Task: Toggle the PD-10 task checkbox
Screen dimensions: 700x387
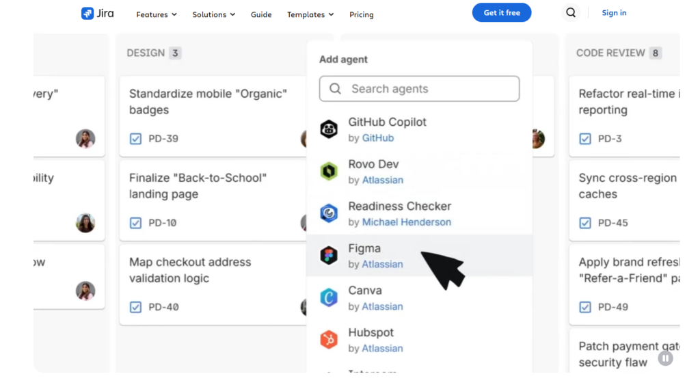Action: pyautogui.click(x=136, y=223)
